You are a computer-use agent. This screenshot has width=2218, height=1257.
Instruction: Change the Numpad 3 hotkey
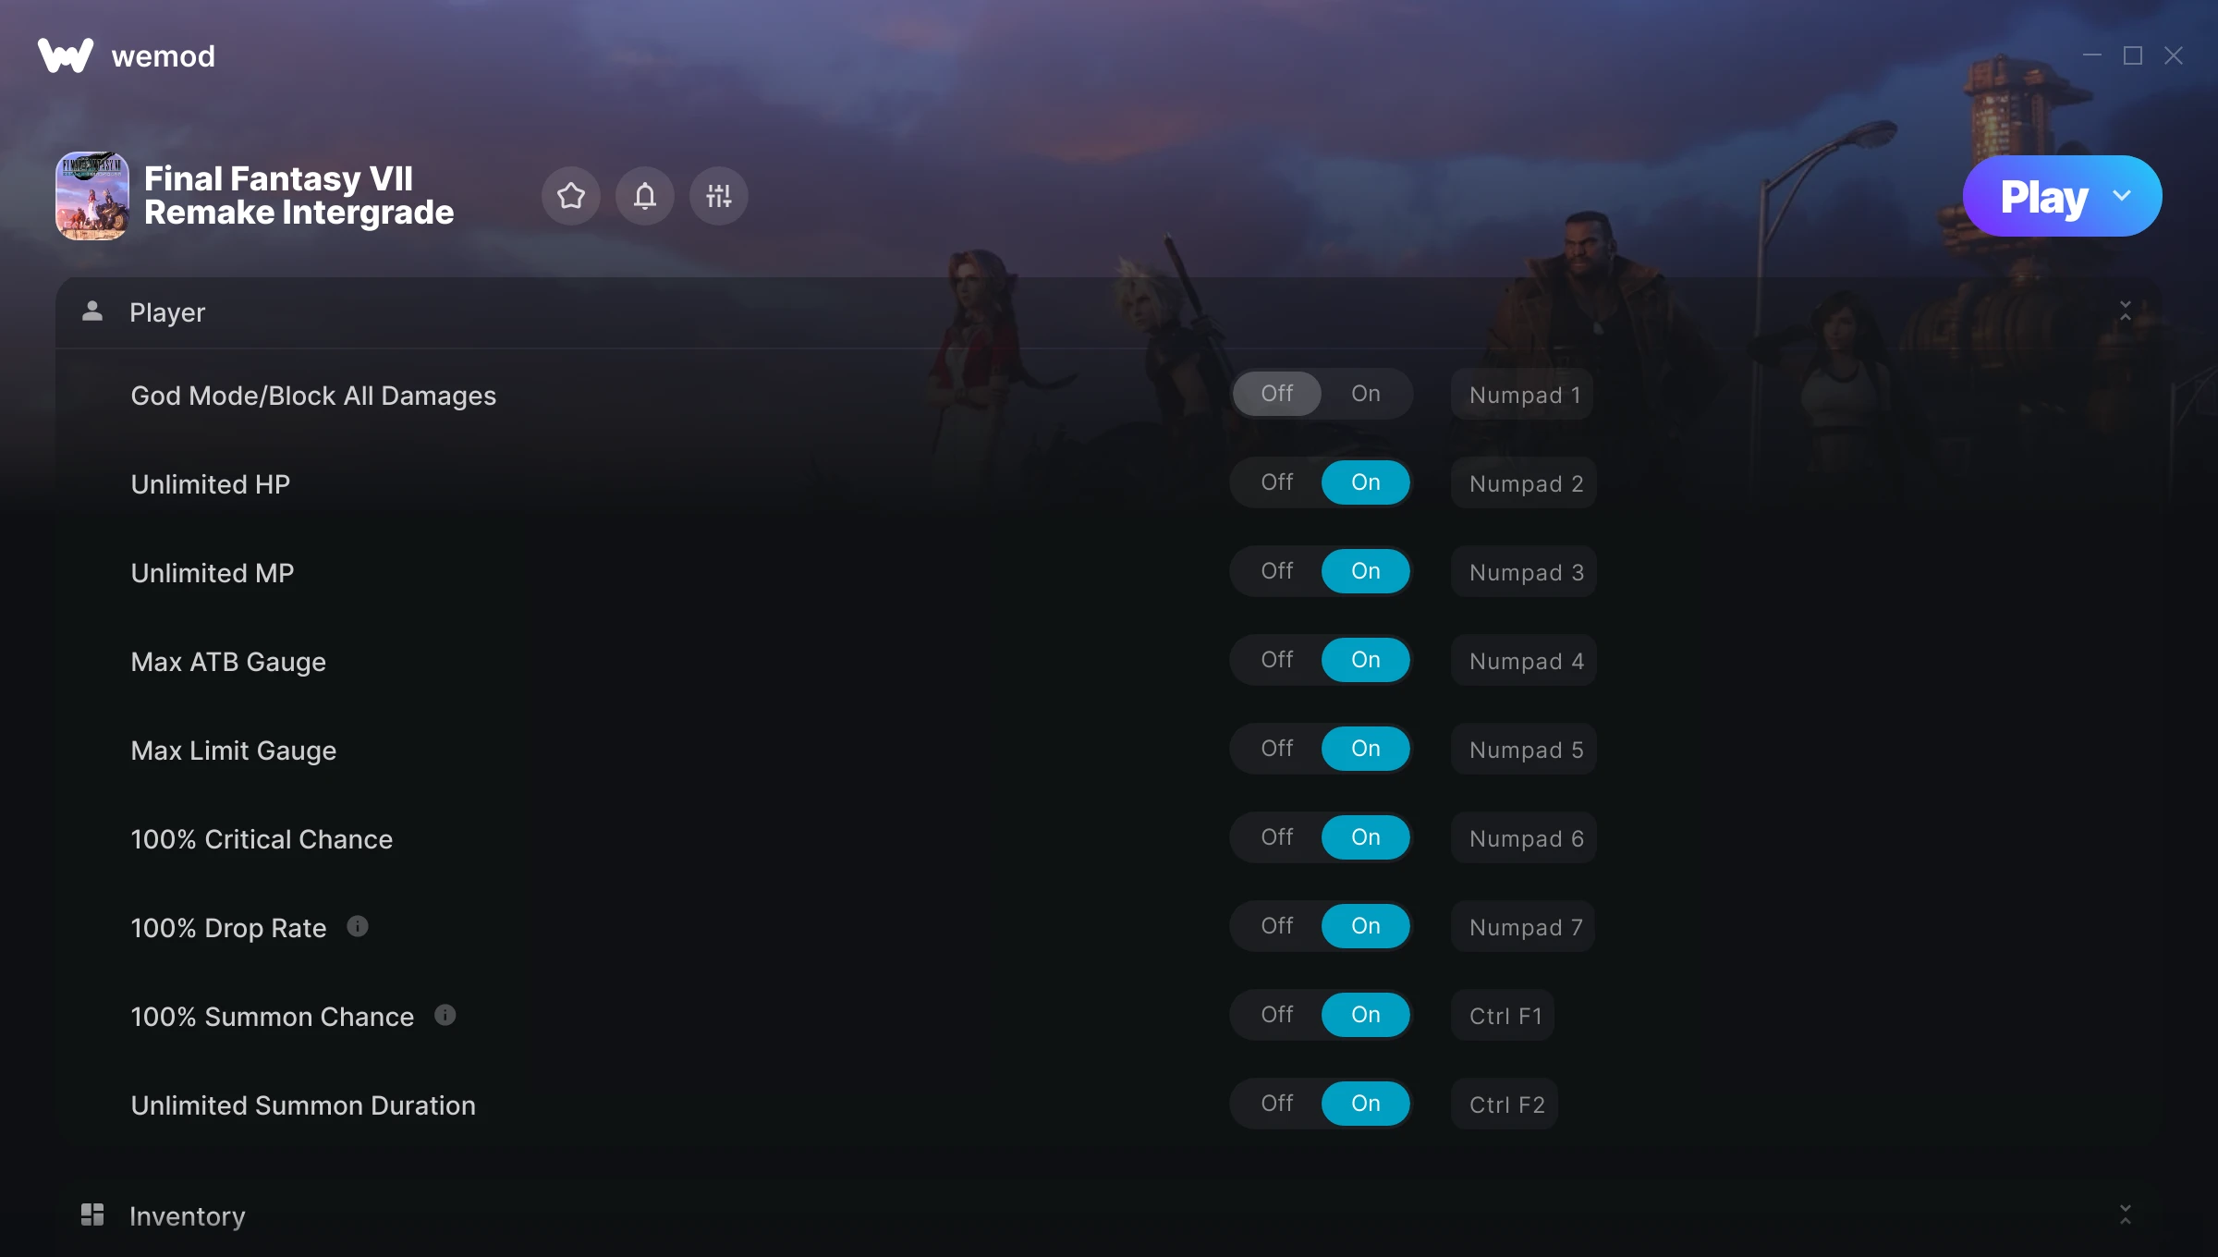coord(1525,572)
